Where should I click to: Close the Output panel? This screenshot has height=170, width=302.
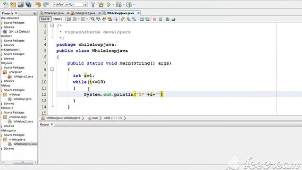tap(52, 125)
